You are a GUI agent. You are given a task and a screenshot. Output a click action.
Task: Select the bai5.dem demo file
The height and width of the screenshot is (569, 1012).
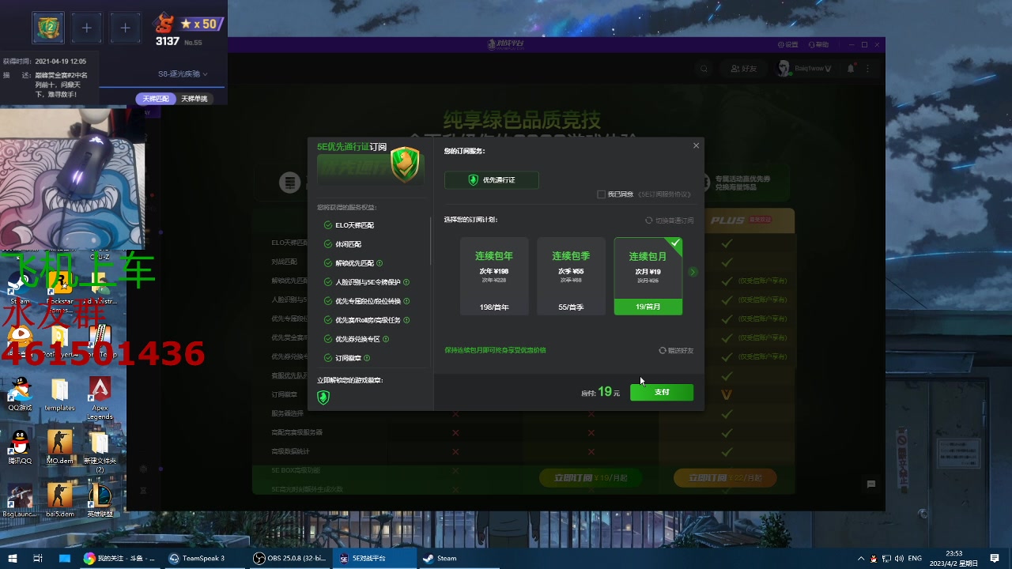click(60, 500)
